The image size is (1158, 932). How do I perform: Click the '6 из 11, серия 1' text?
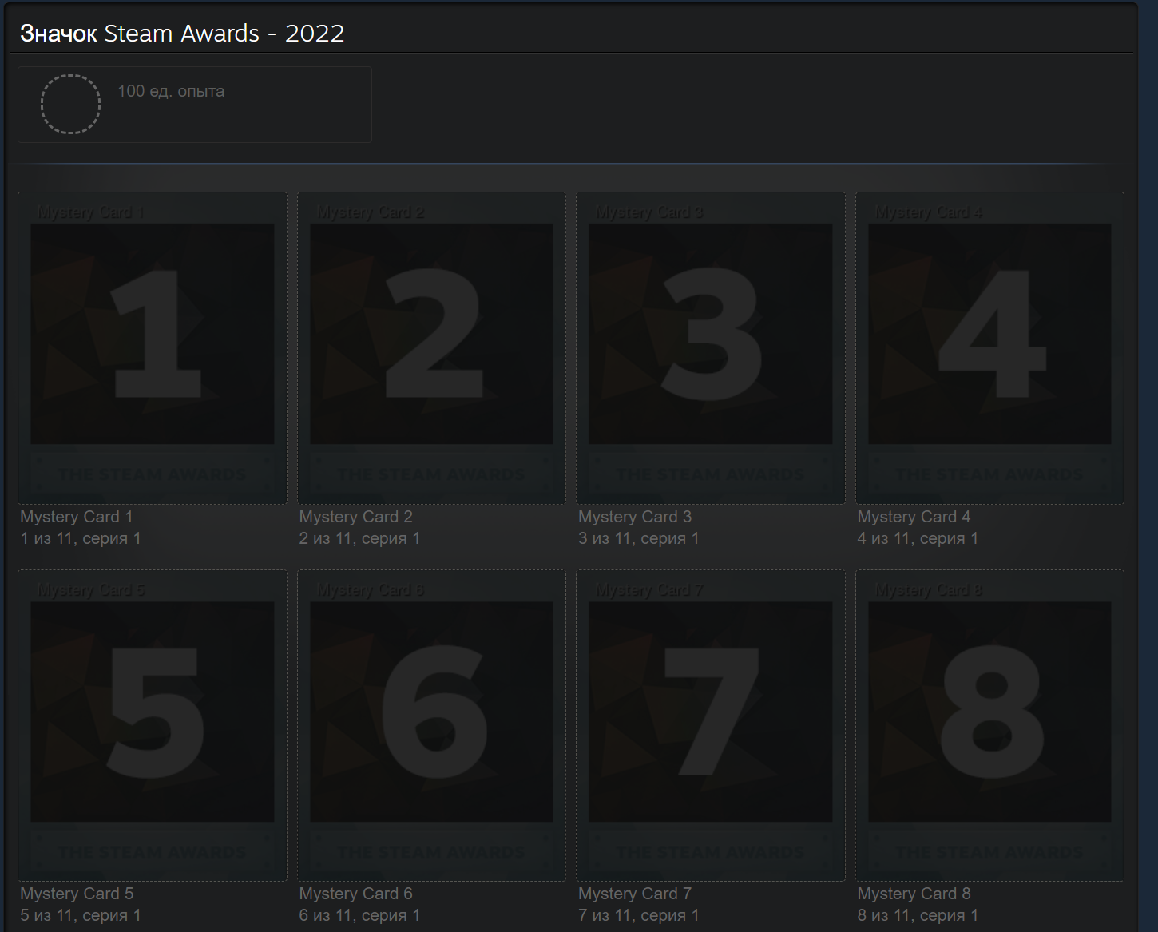point(359,915)
